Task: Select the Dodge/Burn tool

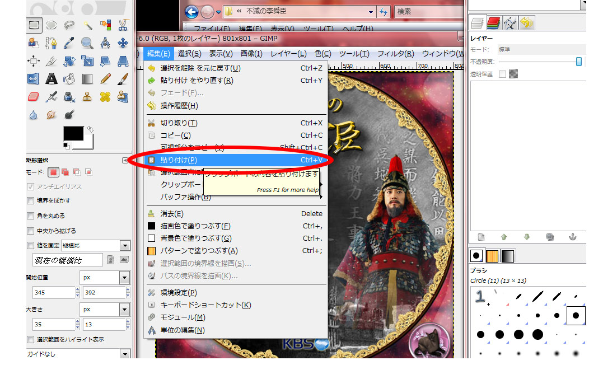Action: tap(69, 115)
